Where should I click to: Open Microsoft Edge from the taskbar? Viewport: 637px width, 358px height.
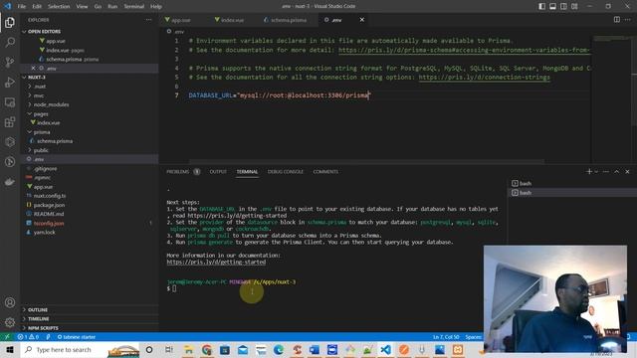279,349
